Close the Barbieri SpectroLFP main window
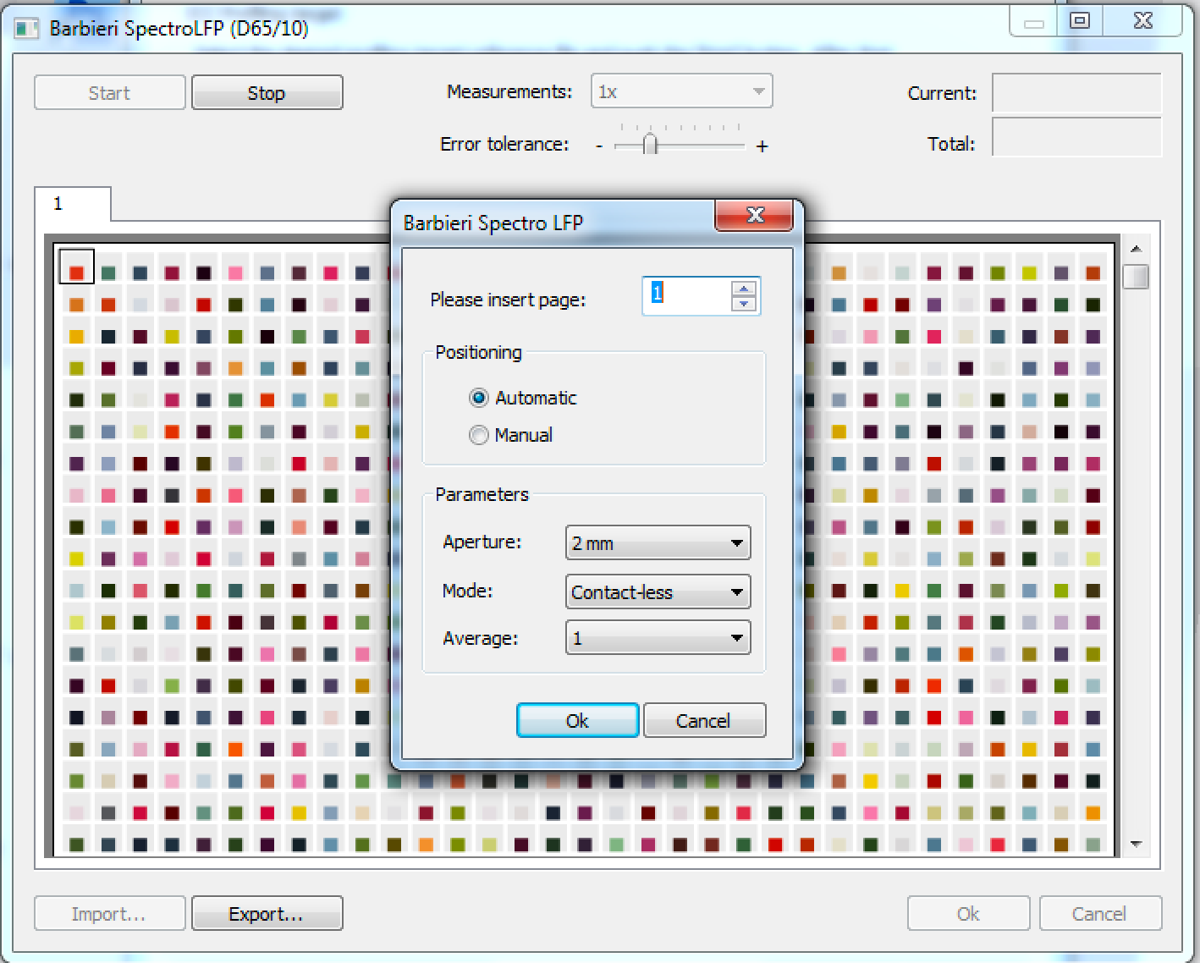 coord(1142,22)
